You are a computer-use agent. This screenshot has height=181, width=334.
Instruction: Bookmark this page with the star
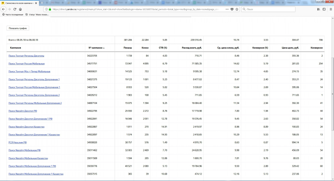tap(237, 9)
